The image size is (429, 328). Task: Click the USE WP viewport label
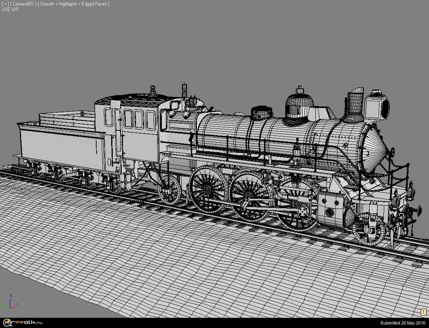[x=10, y=9]
